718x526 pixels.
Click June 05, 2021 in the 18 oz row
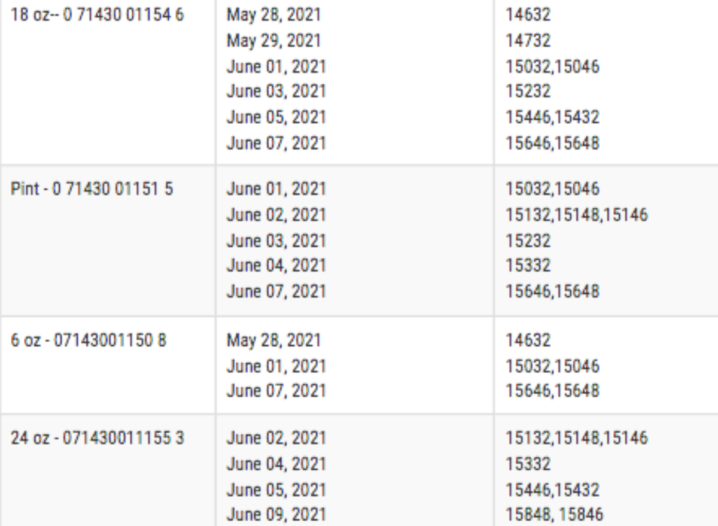tap(276, 117)
